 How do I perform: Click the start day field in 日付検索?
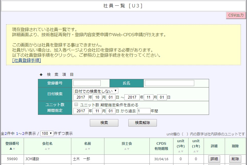point(111,97)
